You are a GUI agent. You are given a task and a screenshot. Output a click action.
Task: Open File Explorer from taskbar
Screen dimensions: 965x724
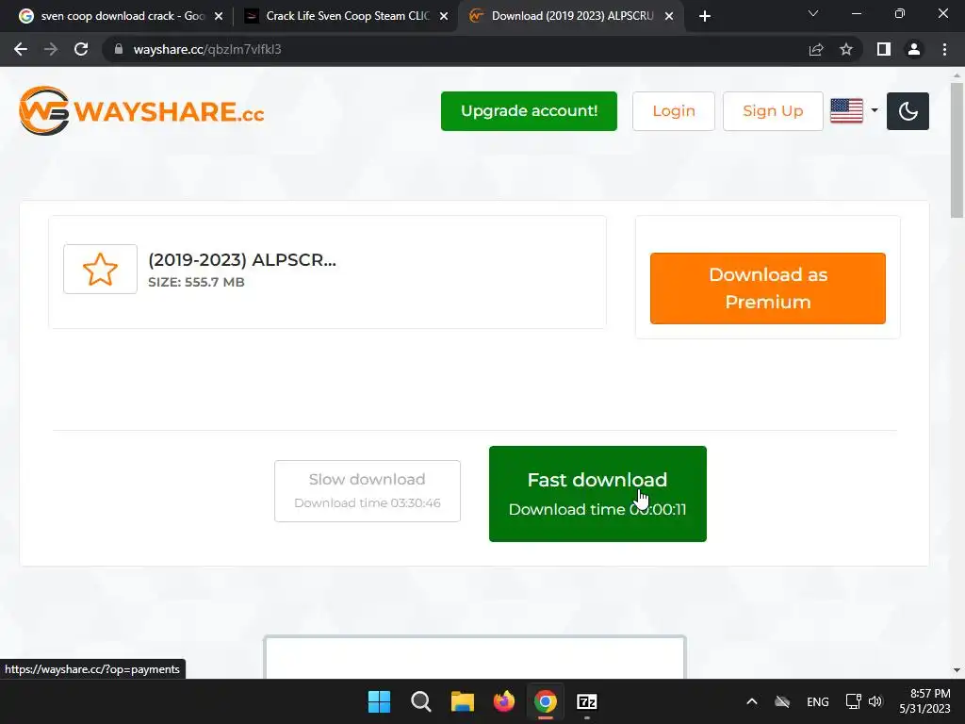(462, 701)
